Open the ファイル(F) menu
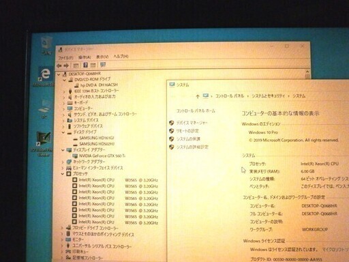The height and width of the screenshot is (262, 349). pos(65,57)
